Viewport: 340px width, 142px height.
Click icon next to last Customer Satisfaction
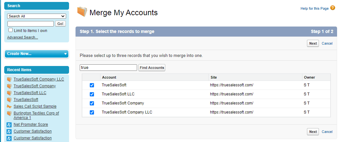[9, 138]
